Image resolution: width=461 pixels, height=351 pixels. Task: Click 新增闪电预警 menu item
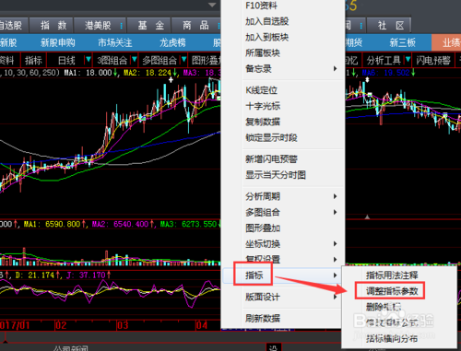[271, 158]
